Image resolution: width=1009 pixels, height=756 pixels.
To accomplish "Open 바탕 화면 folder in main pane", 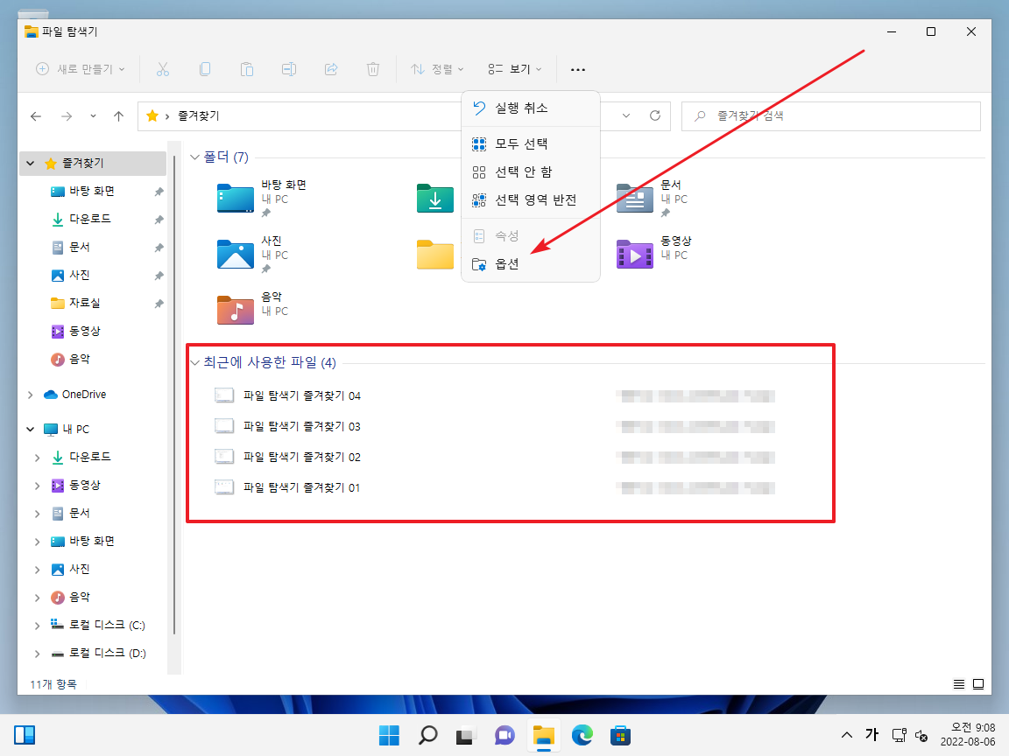I will [262, 198].
